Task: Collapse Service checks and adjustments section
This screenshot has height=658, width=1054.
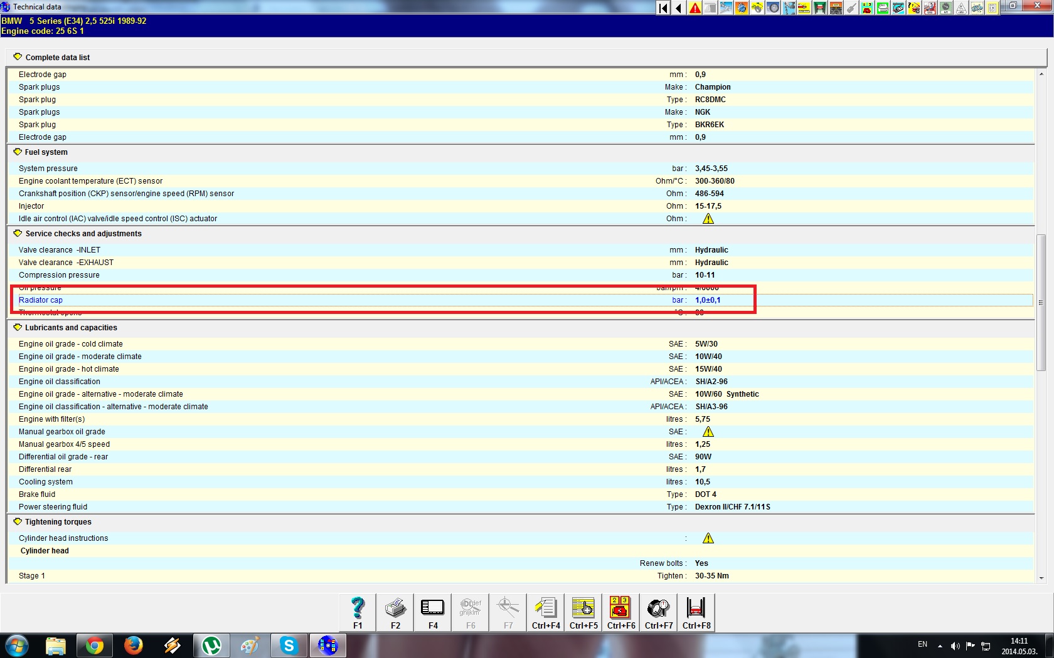Action: pos(18,233)
